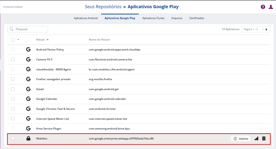Open the selection dropdown arrow beside header checkbox
276x149 pixels.
click(18, 39)
